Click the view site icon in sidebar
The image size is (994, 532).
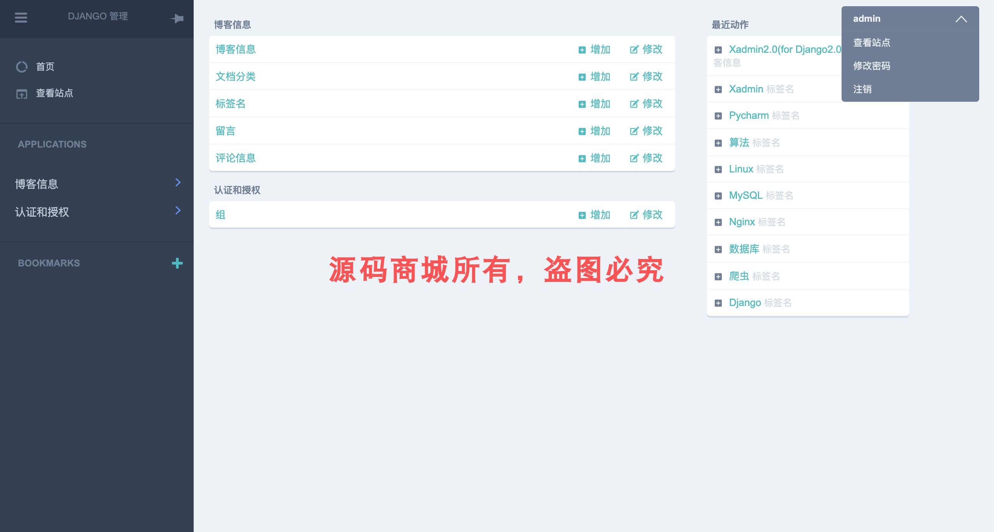(22, 94)
